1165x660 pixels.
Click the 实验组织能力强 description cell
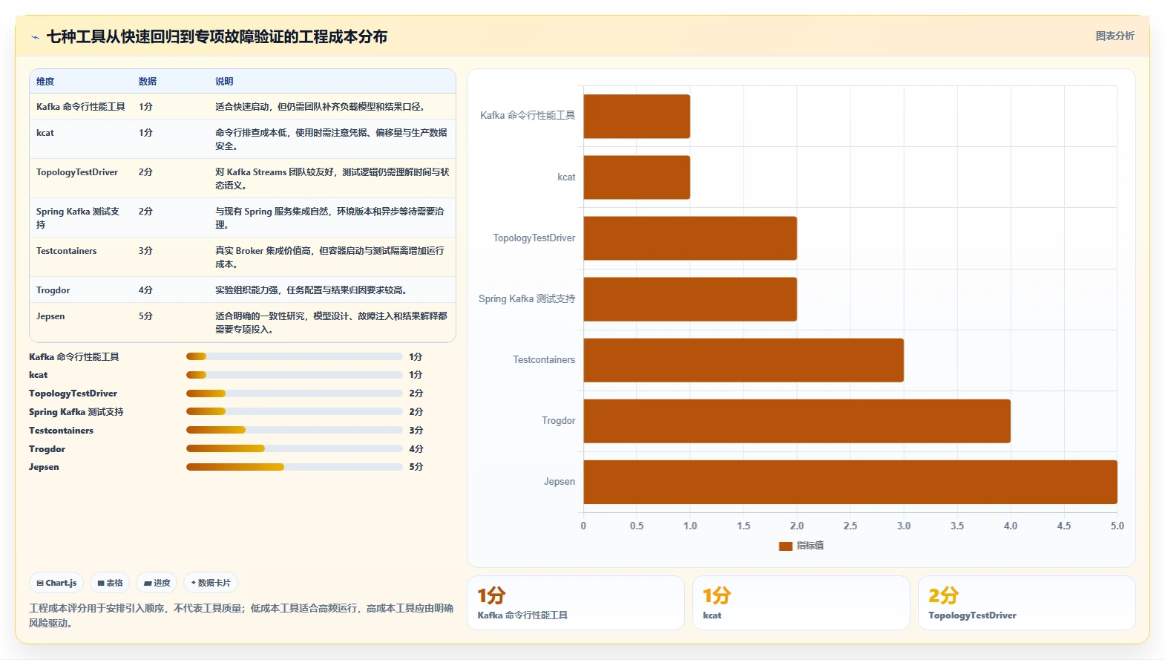tap(312, 290)
